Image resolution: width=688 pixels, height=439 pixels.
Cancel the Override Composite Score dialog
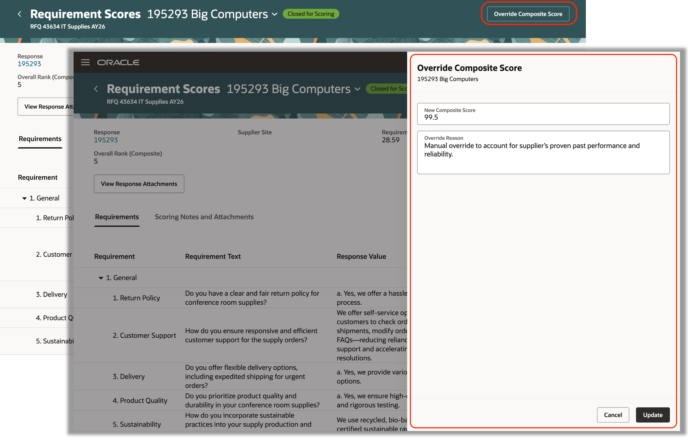(613, 415)
